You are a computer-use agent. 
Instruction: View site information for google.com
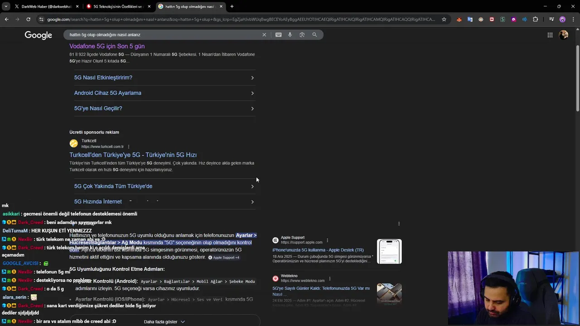coord(41,19)
